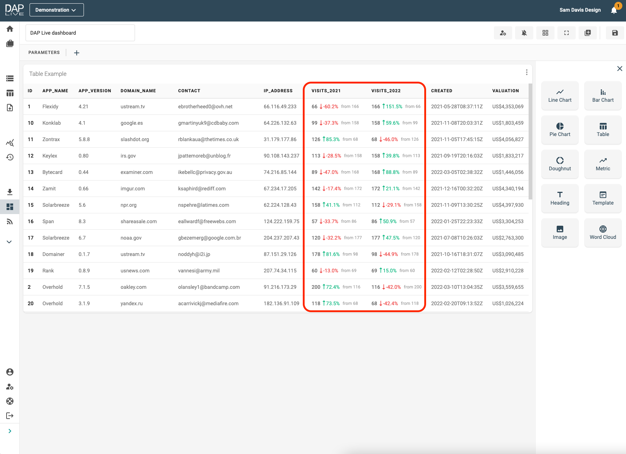Expand the left sidebar with chevron
626x454 pixels.
pos(10,431)
